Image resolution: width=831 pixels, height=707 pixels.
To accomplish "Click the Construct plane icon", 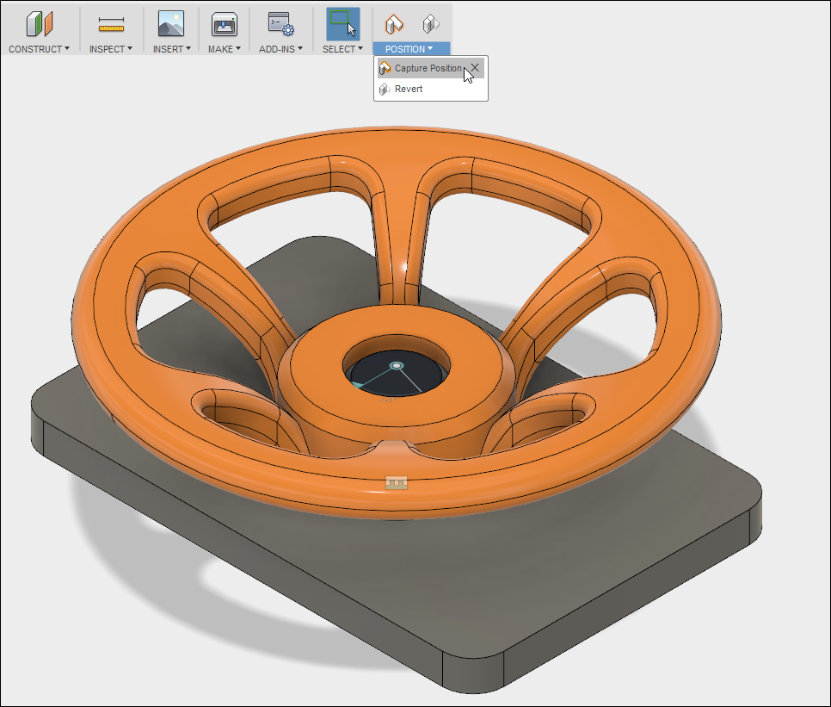I will pos(39,23).
